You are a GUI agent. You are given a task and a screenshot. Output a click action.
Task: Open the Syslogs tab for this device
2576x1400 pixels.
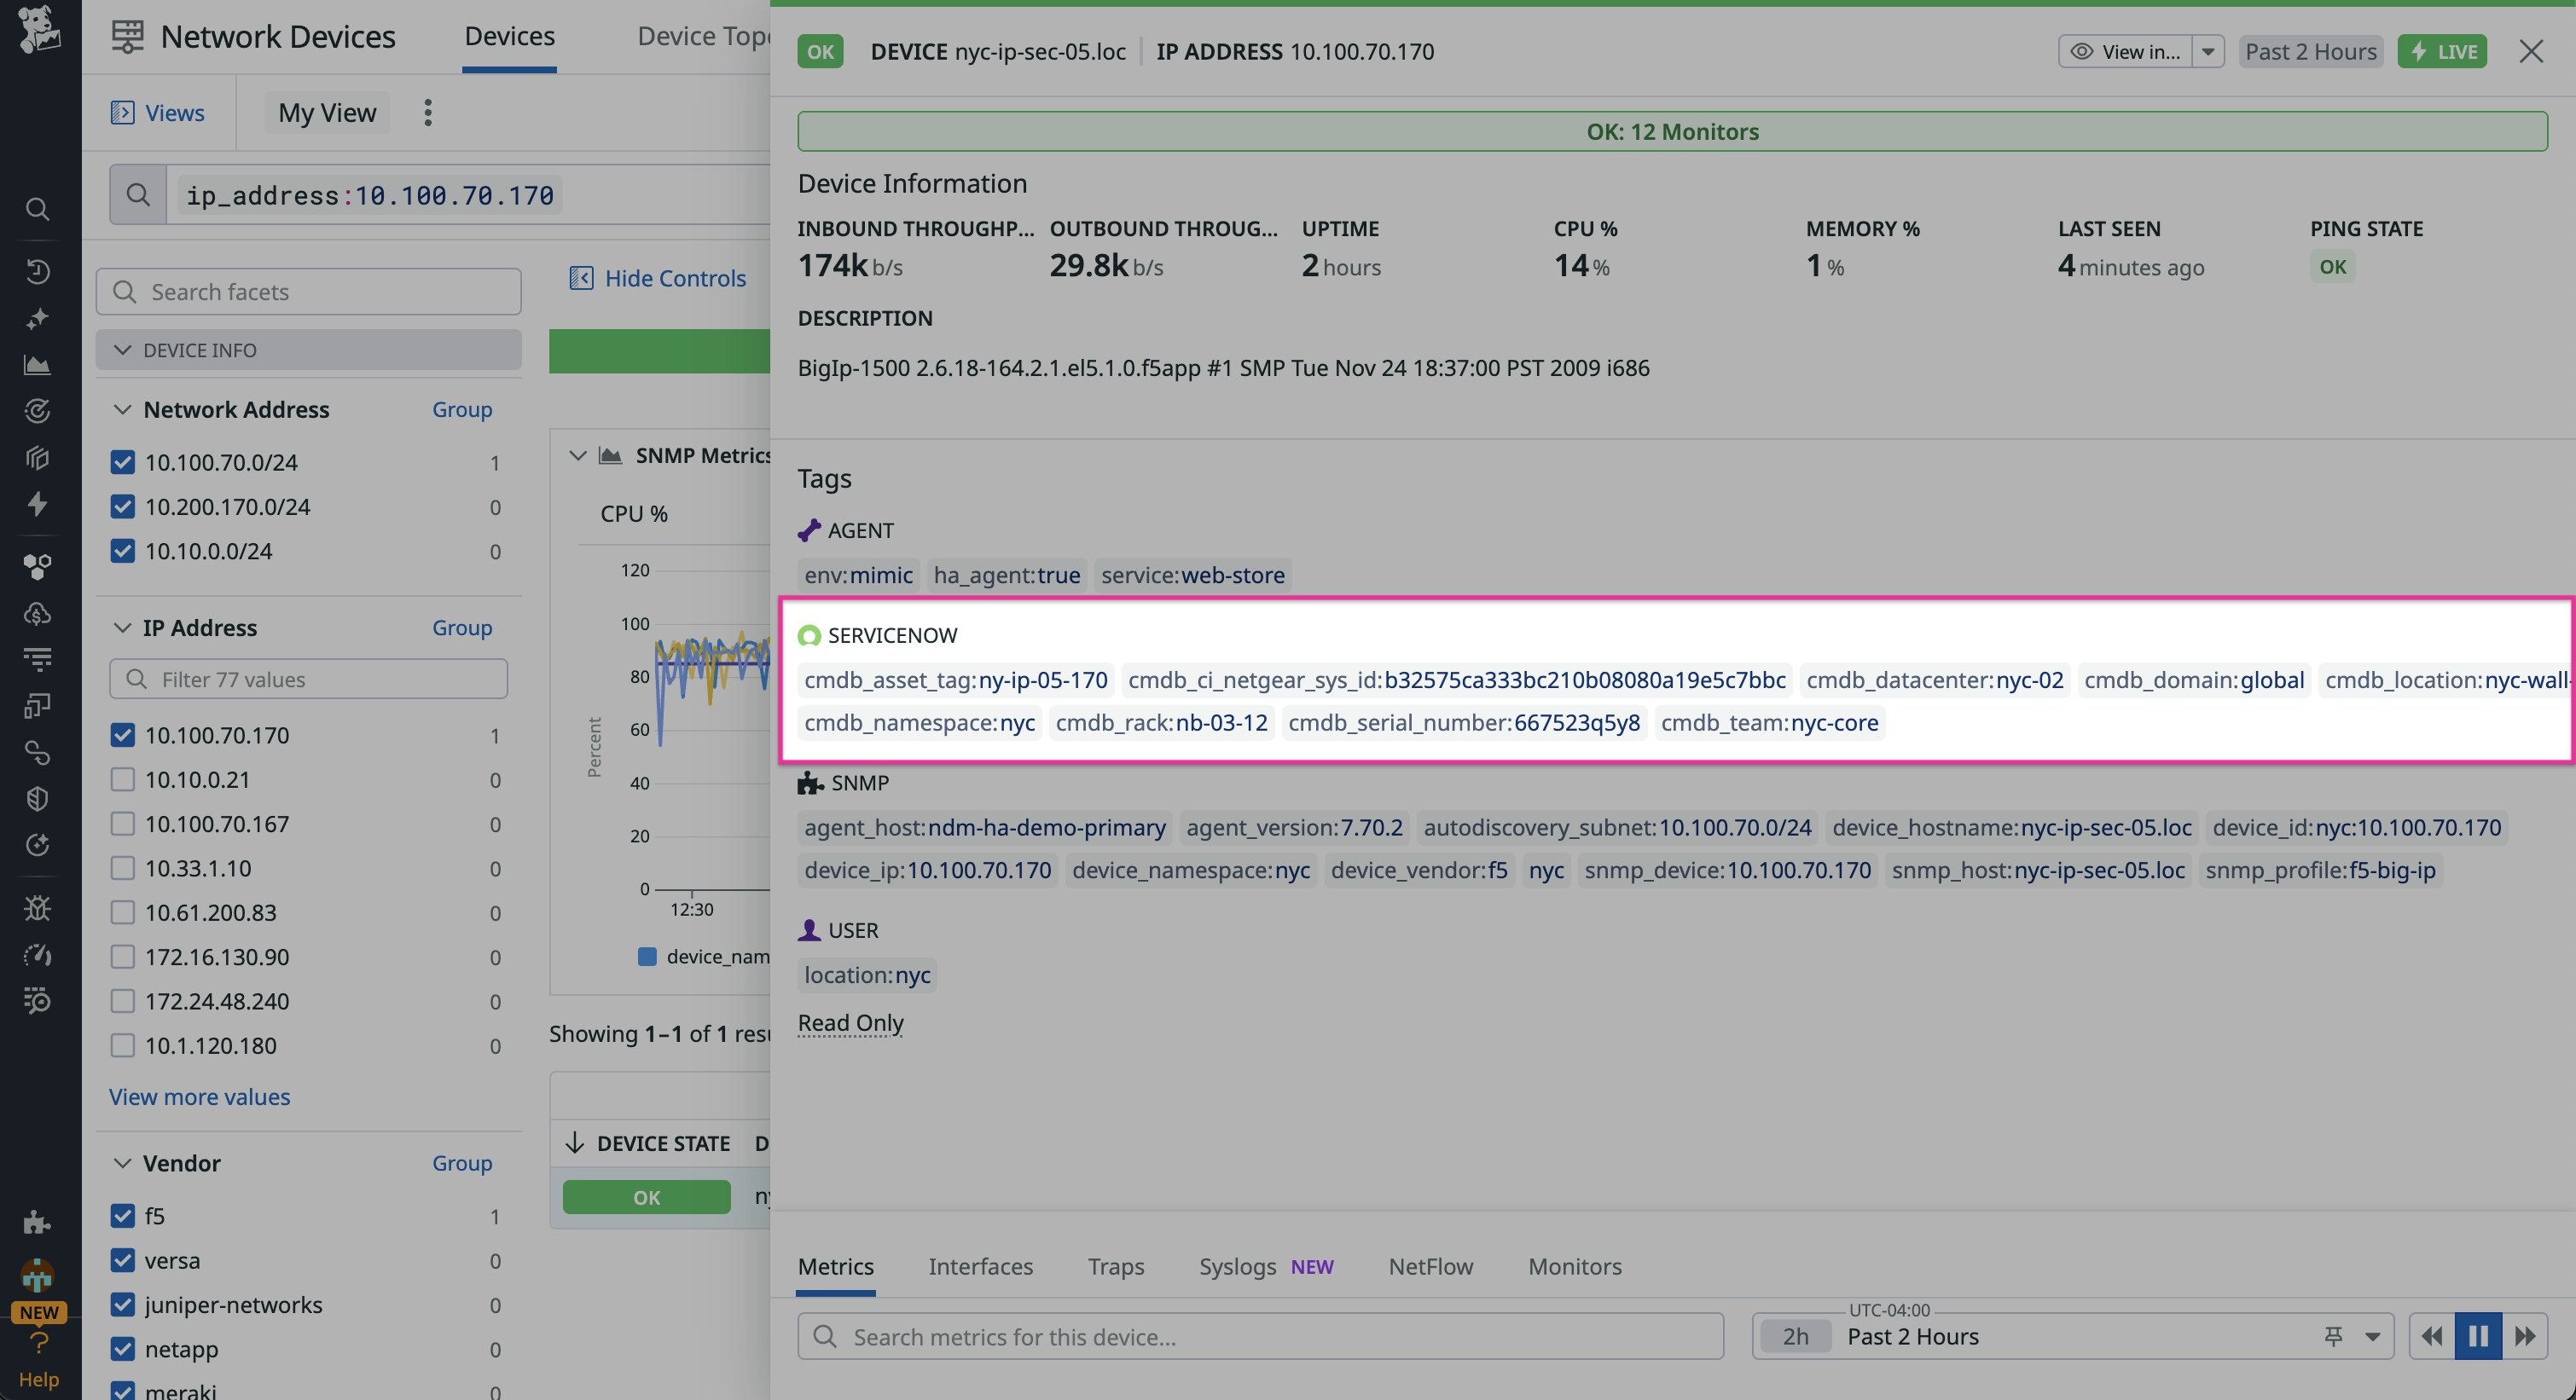1237,1266
